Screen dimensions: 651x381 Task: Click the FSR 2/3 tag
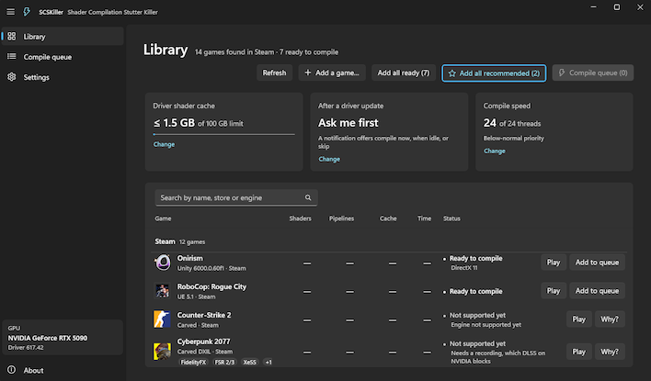(224, 362)
